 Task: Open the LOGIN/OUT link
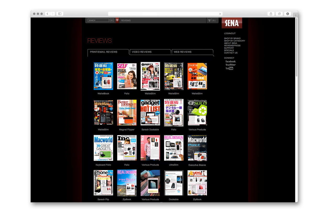(x=230, y=34)
